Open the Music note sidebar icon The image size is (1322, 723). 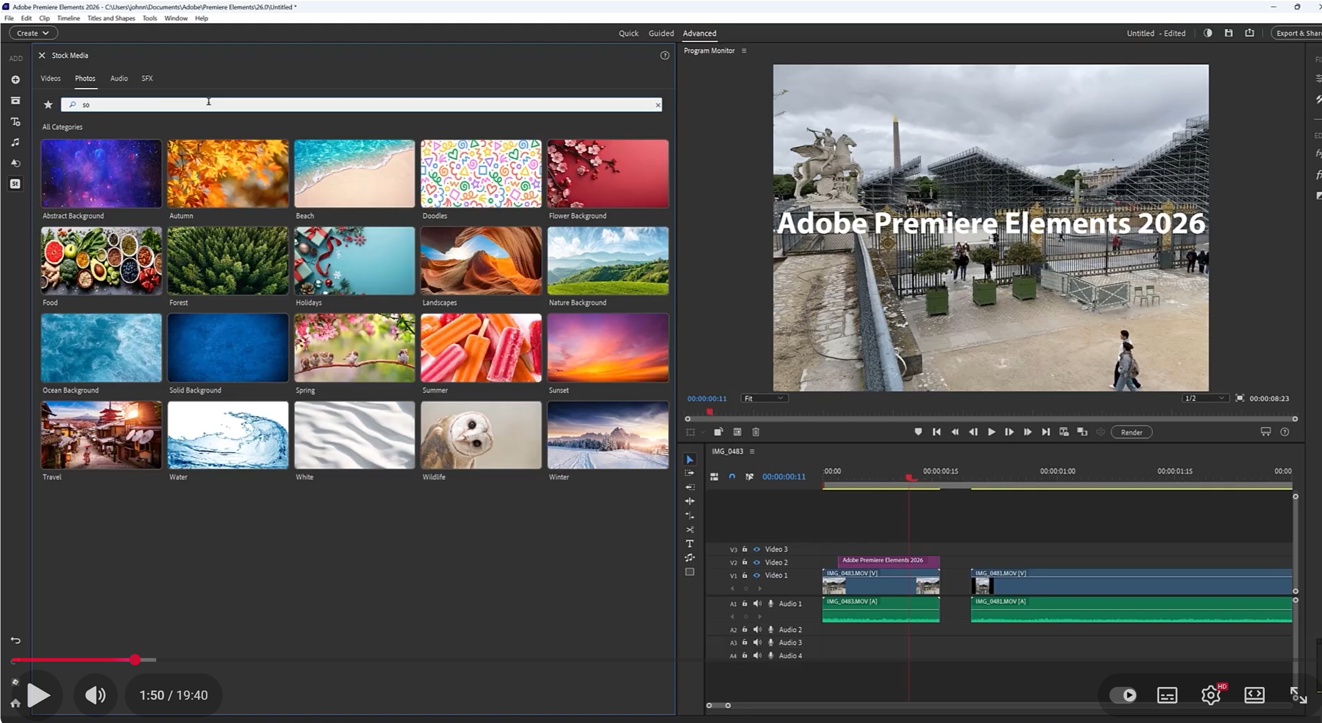click(x=15, y=142)
